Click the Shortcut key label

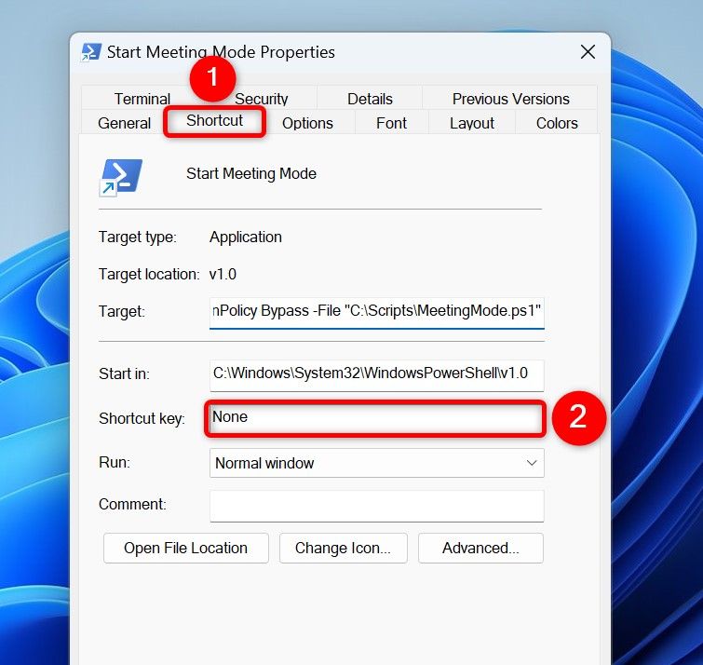click(142, 419)
